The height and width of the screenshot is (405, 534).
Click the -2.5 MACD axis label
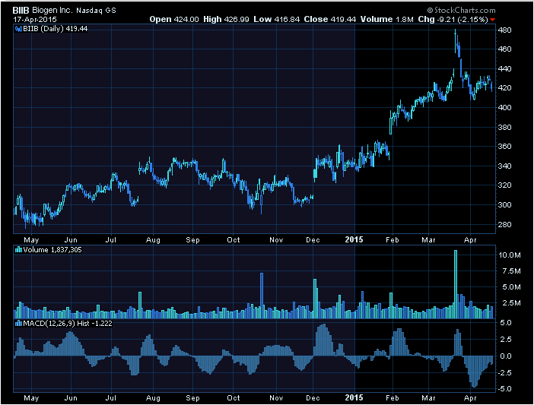pyautogui.click(x=504, y=372)
